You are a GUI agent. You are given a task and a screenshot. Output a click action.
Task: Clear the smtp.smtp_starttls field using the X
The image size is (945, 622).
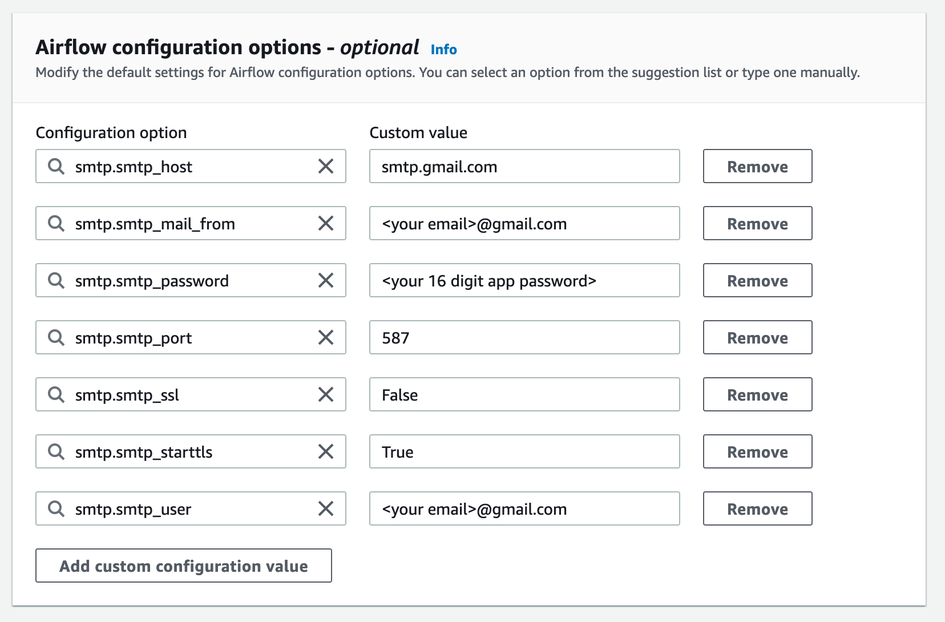point(326,451)
